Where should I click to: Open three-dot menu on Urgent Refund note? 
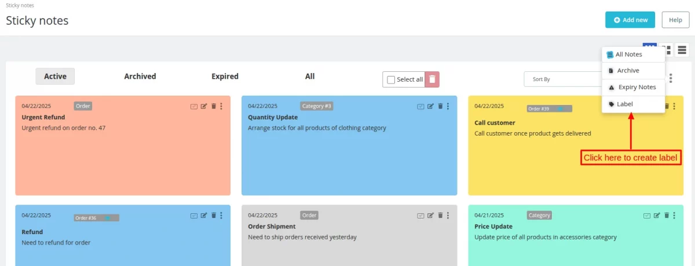[x=221, y=106]
